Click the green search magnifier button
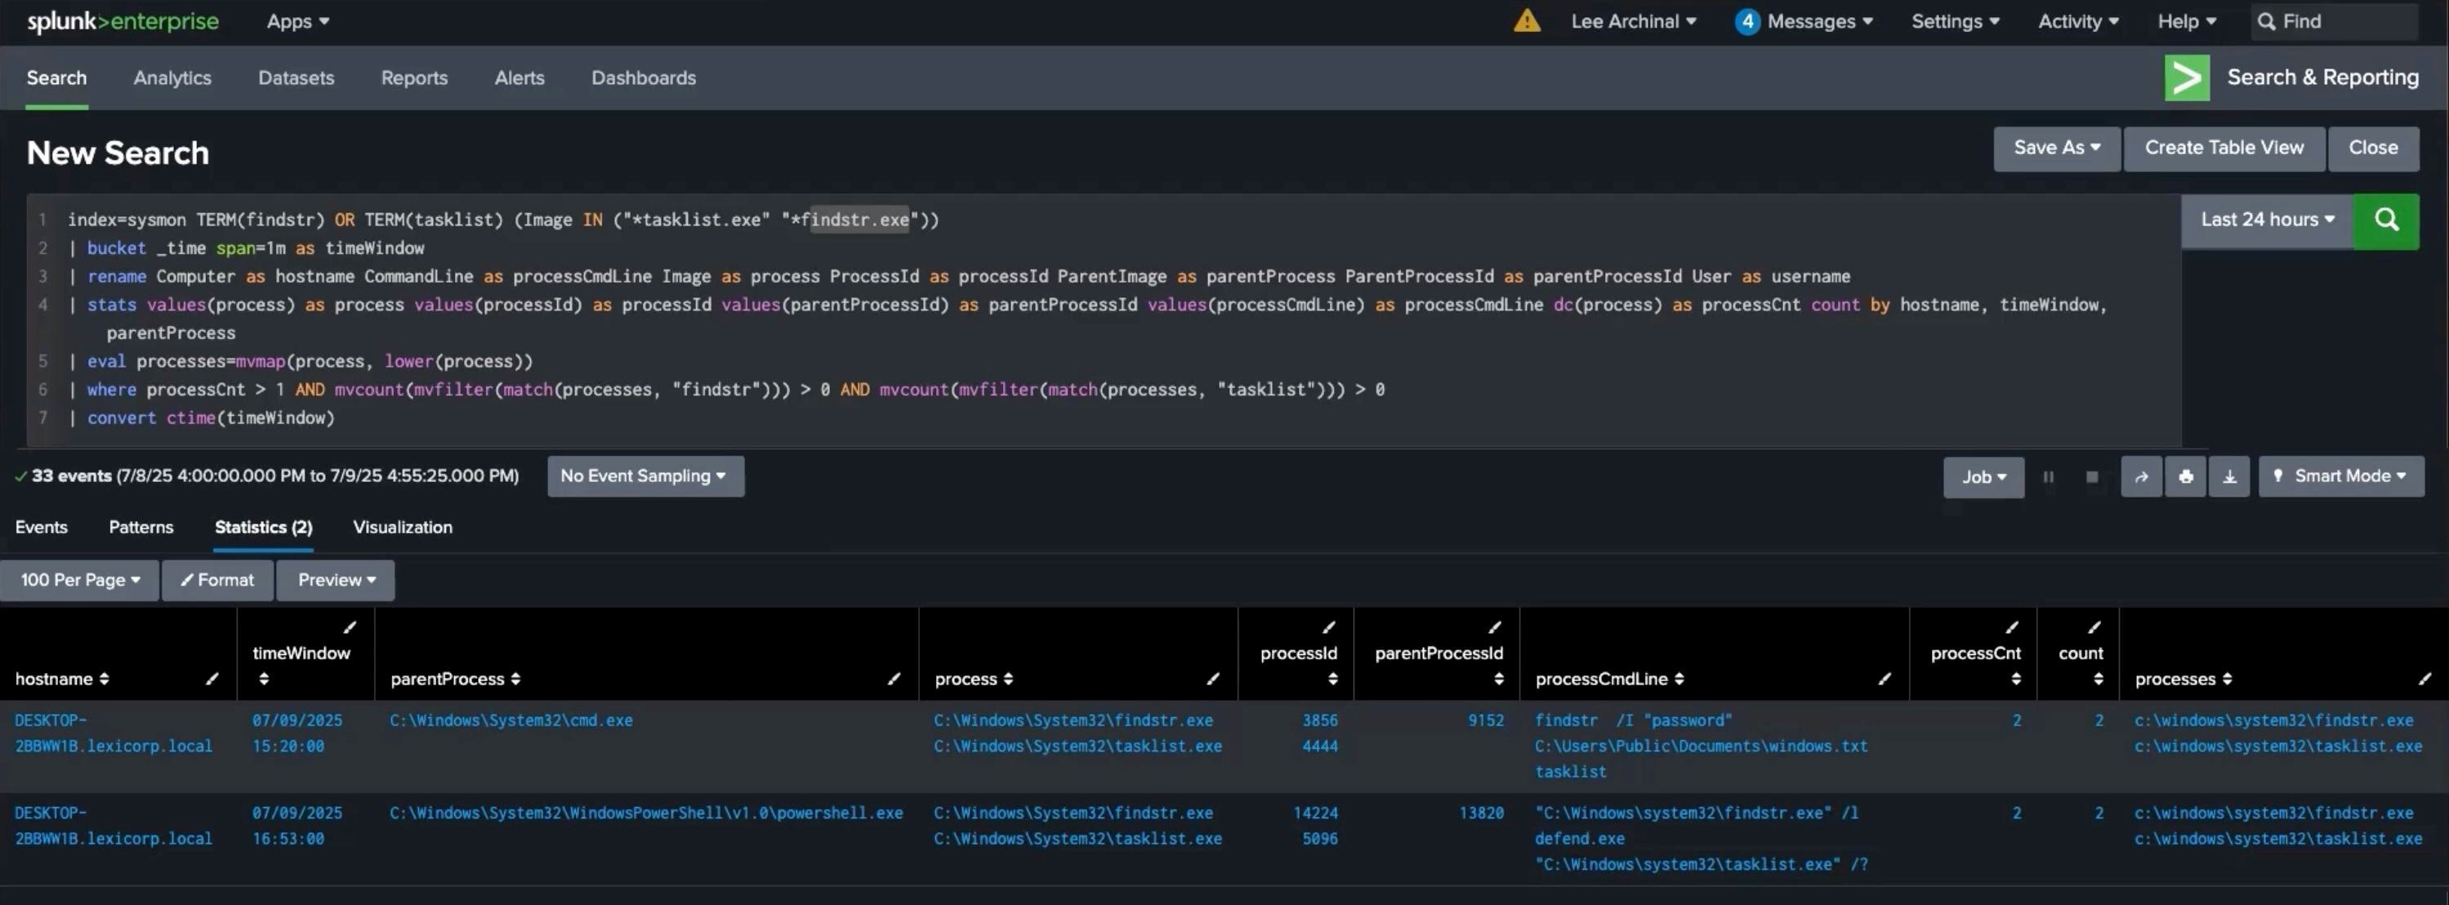2449x905 pixels. [2385, 221]
